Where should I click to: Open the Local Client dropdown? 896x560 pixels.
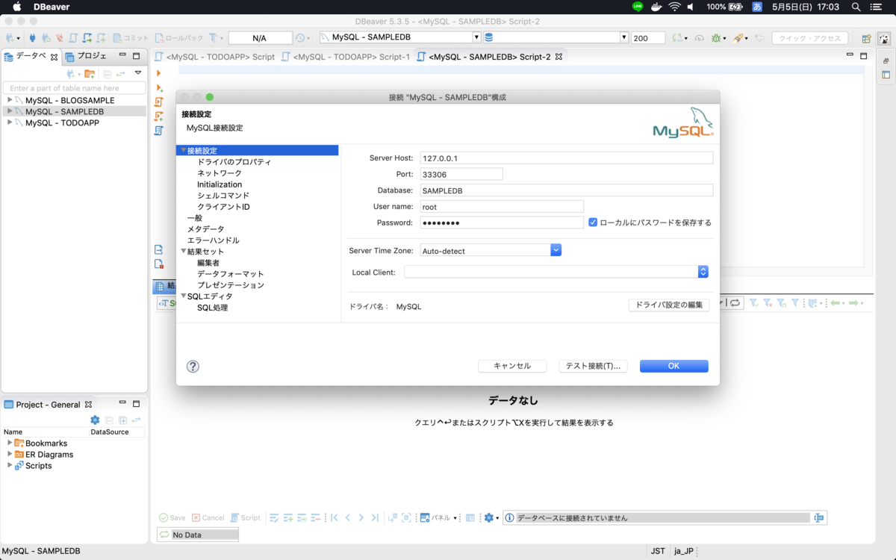coord(703,273)
